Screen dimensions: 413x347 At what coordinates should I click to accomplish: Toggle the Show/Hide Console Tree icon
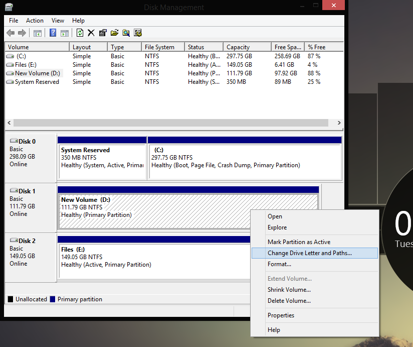[38, 33]
